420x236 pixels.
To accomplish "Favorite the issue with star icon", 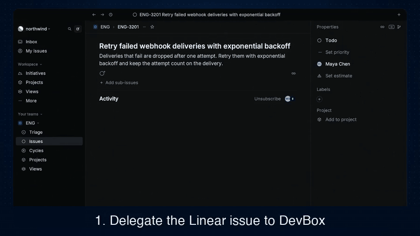I will point(152,27).
